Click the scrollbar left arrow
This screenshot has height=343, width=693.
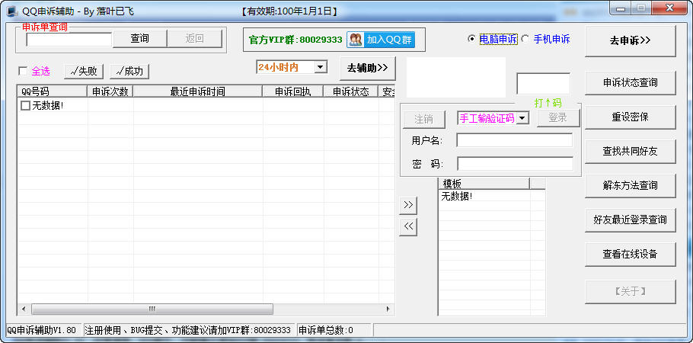24,309
